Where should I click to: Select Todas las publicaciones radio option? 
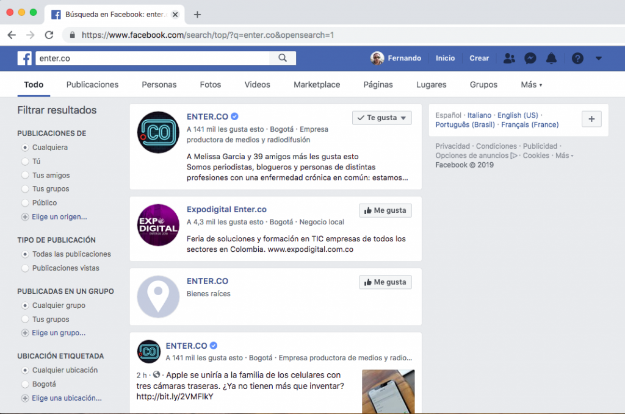pyautogui.click(x=25, y=254)
